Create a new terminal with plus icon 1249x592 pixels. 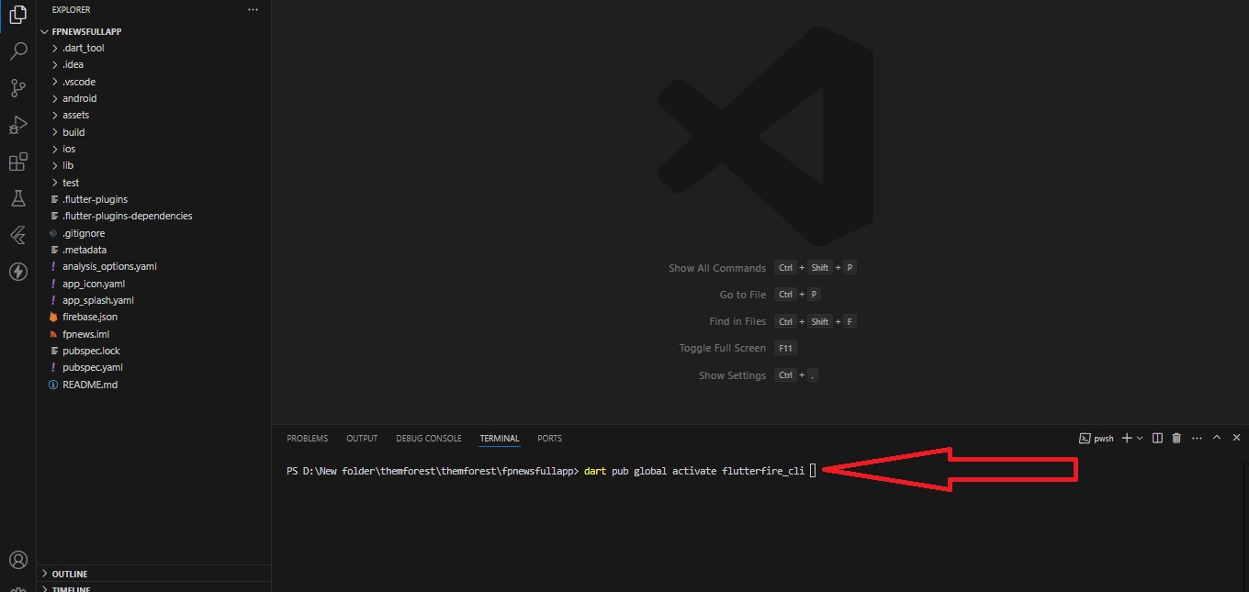point(1127,439)
